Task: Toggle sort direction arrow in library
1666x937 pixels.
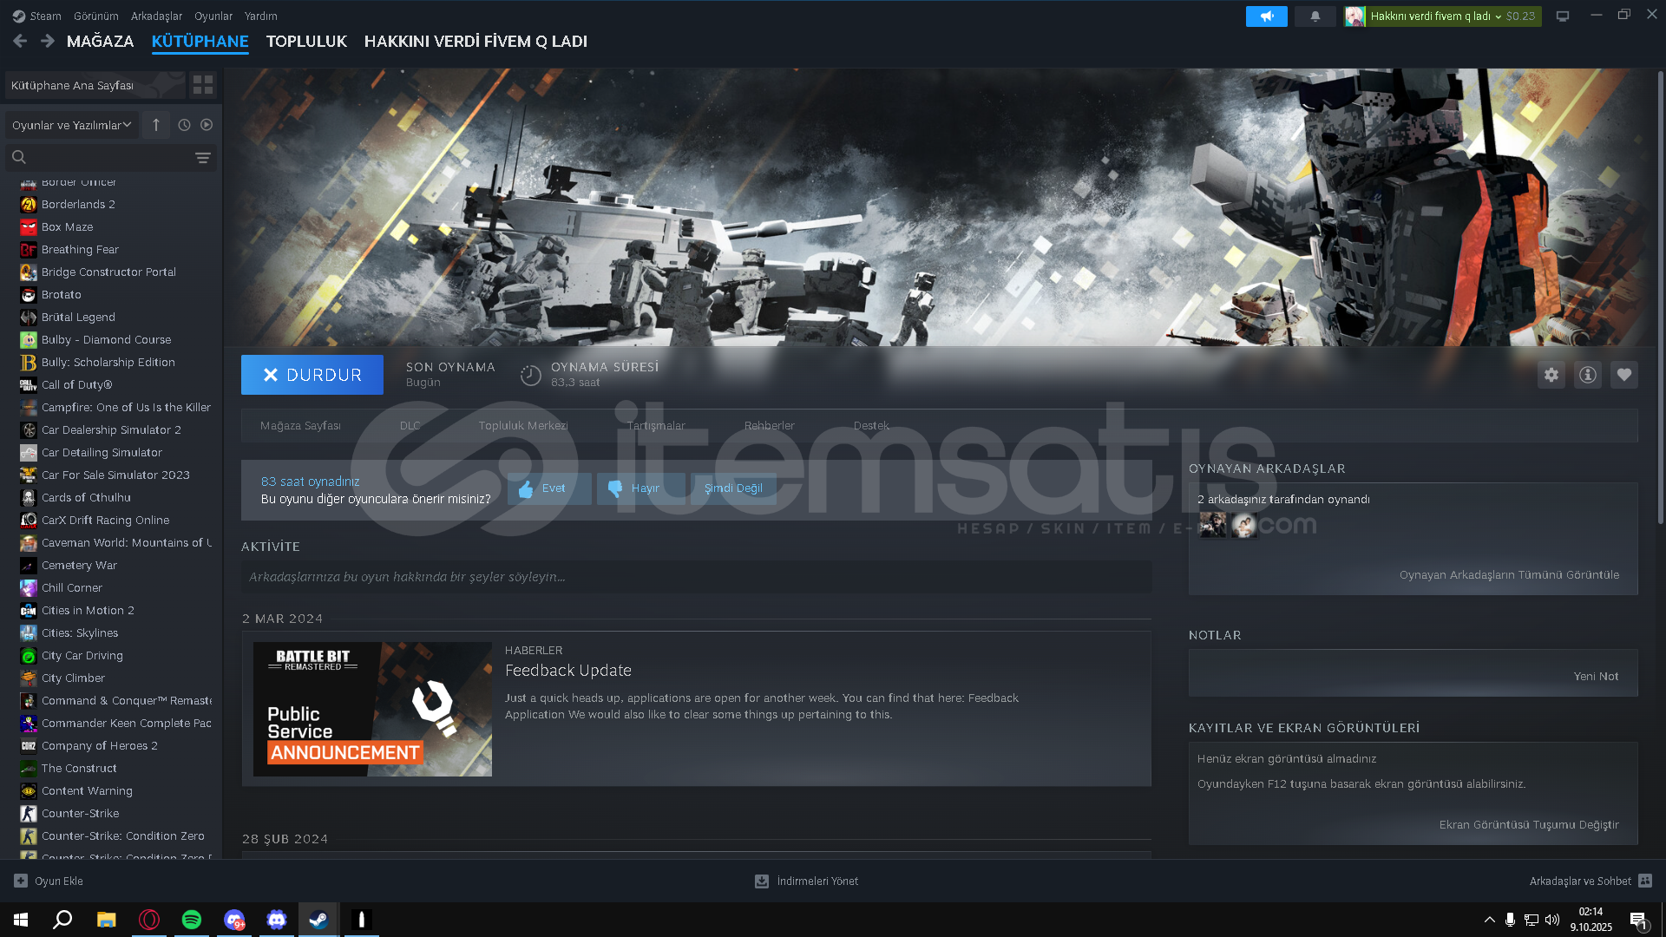Action: pyautogui.click(x=156, y=125)
